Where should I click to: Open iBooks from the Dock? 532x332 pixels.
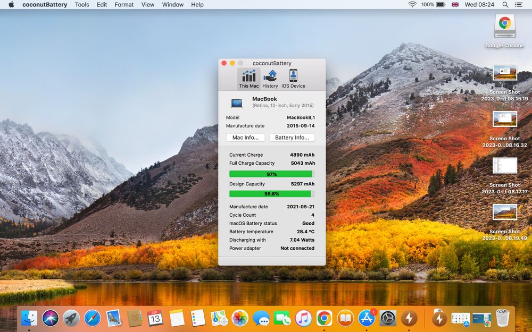click(x=345, y=318)
